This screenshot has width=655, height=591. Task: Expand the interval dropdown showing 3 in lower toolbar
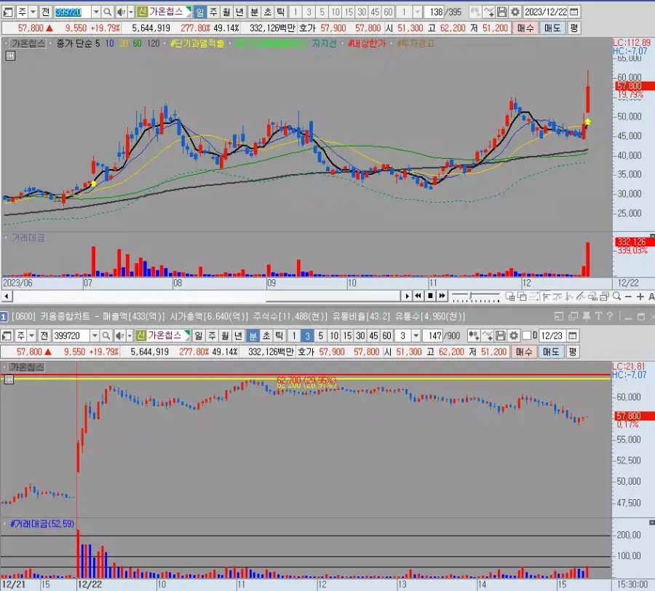point(416,335)
